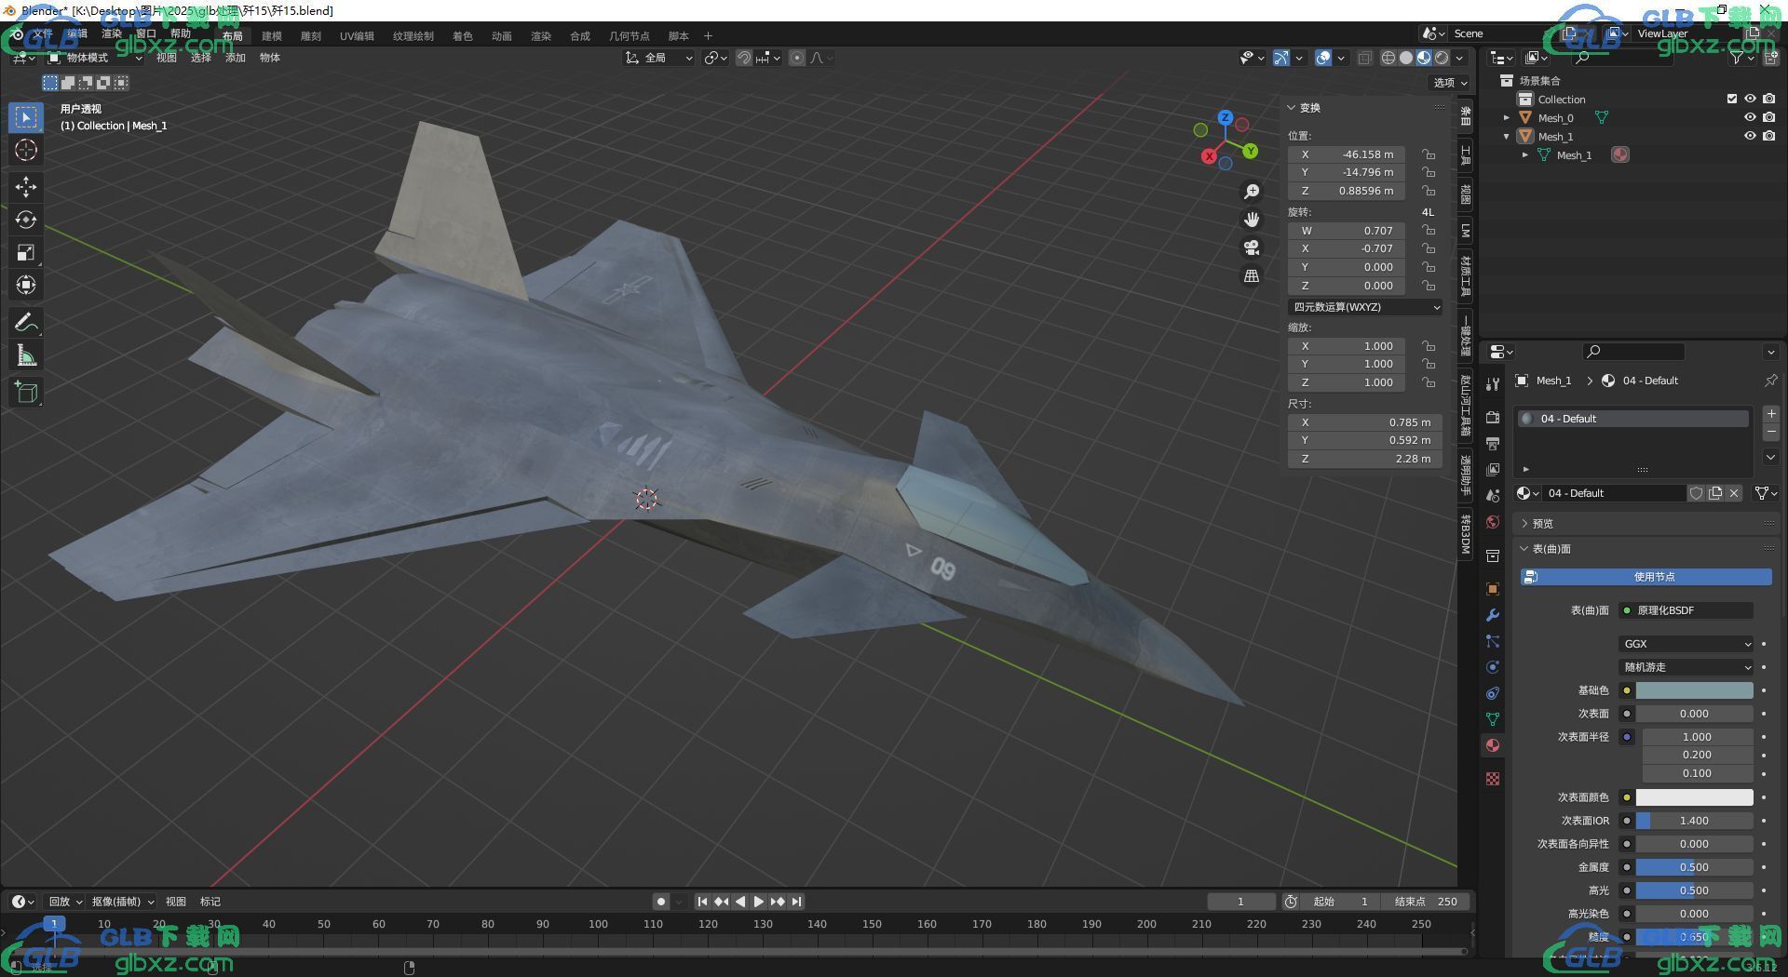Toggle snapping magnet in header

pos(744,58)
